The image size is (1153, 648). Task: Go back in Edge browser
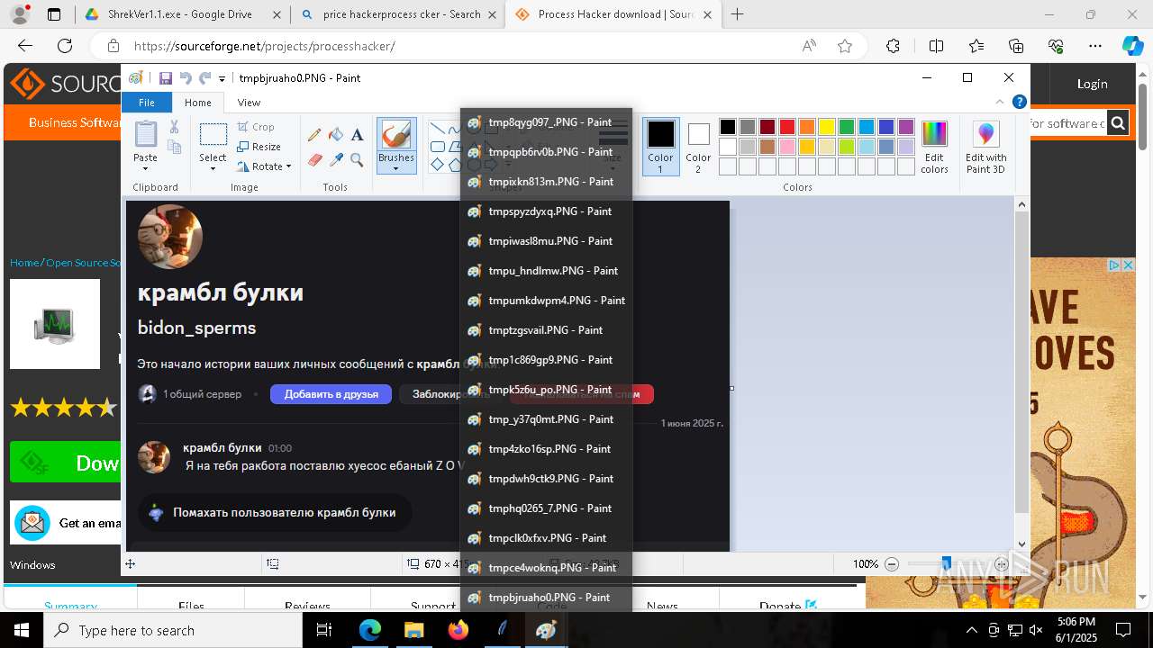25,46
